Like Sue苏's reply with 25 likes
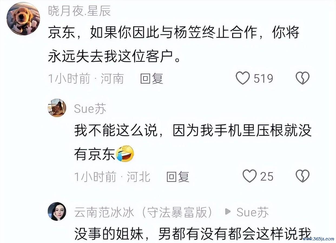 pos(249,176)
